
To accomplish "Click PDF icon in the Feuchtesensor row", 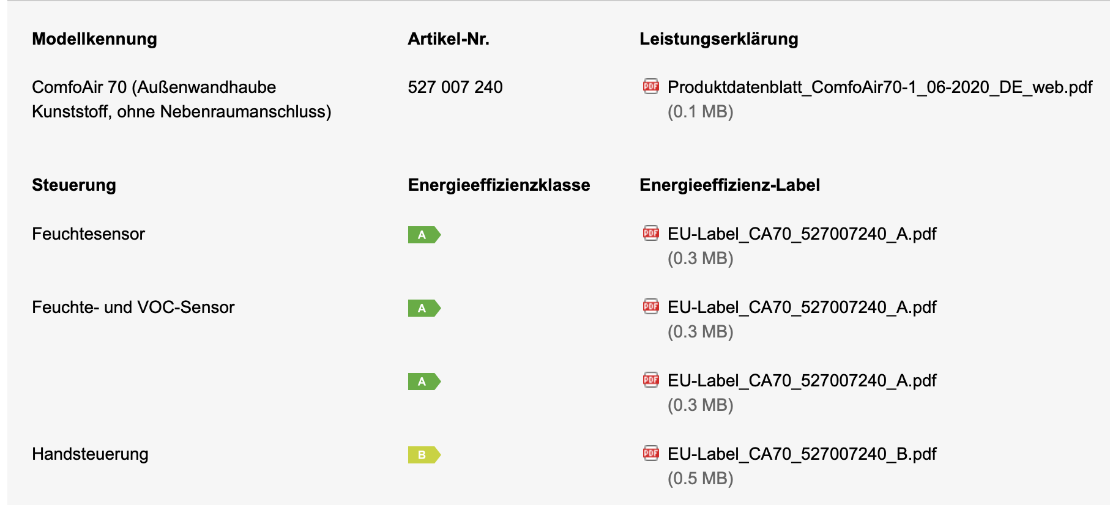I will pos(650,233).
